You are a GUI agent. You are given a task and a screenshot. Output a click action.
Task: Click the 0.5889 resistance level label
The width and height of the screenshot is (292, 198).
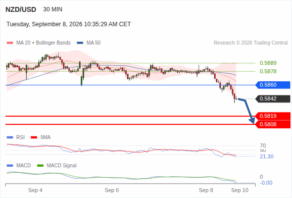point(268,63)
